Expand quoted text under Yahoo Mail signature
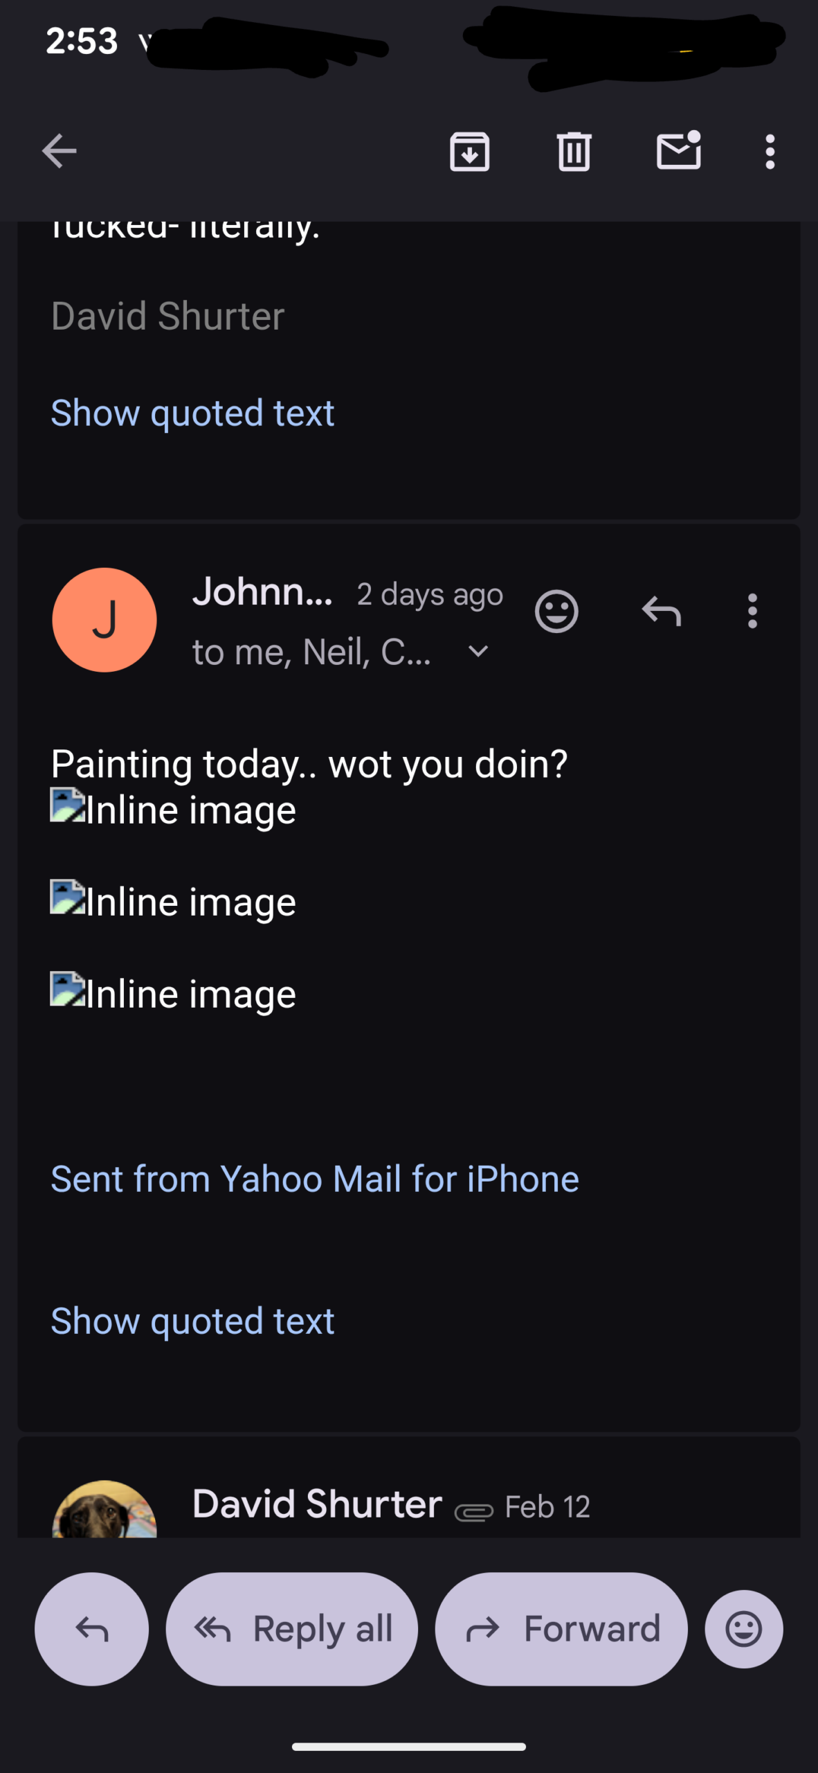This screenshot has width=818, height=1773. coord(192,1321)
